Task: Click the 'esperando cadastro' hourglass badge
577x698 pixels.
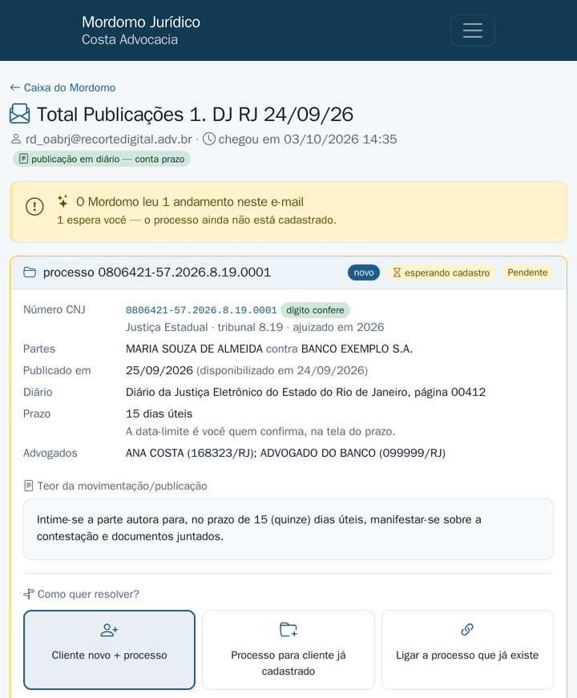Action: coord(441,272)
